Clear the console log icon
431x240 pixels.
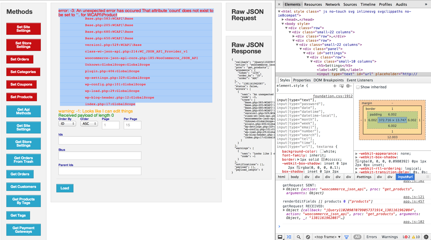(308, 237)
